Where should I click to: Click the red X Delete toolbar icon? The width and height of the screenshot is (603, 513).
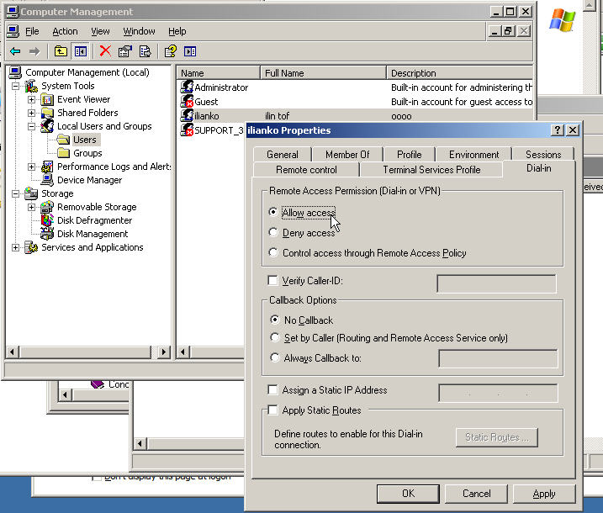[105, 51]
